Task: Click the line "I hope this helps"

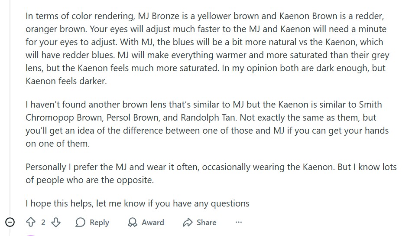Action: (137, 203)
